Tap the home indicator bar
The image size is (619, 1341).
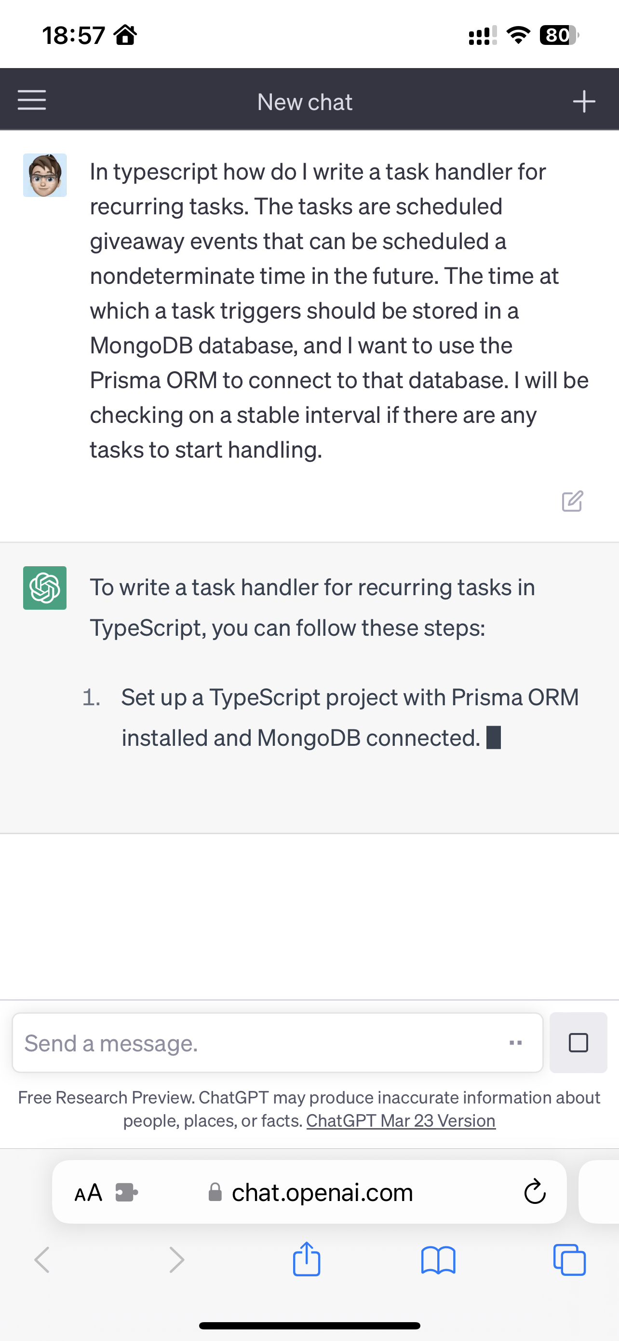tap(309, 1326)
